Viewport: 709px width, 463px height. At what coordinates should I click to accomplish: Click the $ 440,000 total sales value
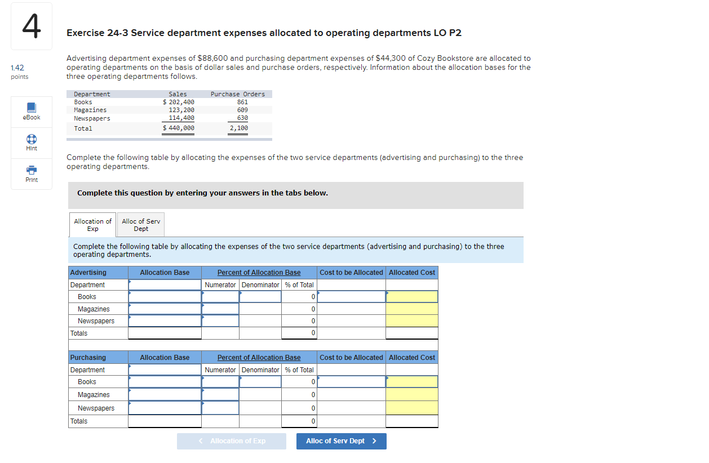coord(179,128)
